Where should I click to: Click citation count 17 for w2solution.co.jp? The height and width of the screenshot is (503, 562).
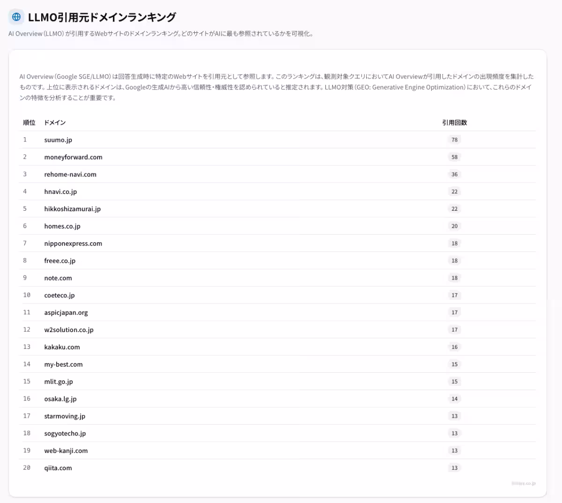[454, 330]
